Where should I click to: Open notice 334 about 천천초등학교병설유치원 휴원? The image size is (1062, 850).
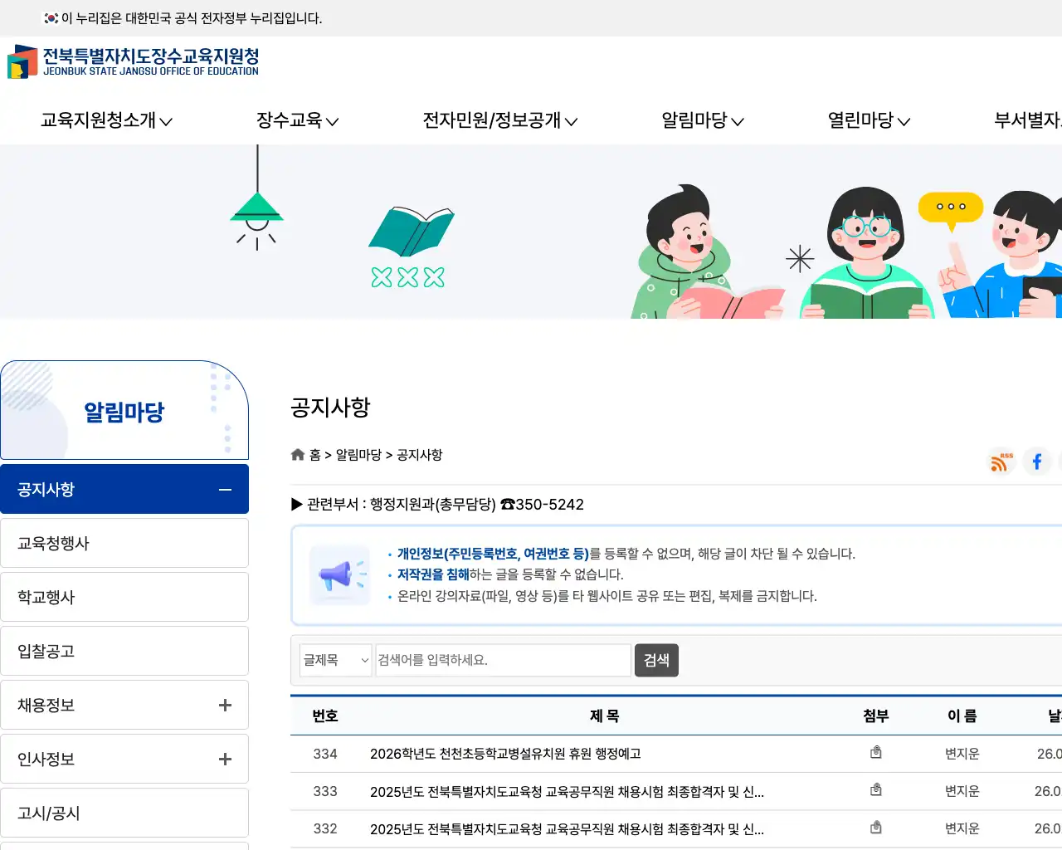point(504,754)
